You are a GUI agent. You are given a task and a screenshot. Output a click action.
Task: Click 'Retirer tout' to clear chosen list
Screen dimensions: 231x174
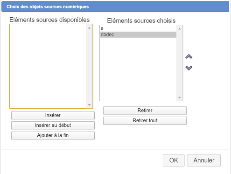tap(145, 120)
